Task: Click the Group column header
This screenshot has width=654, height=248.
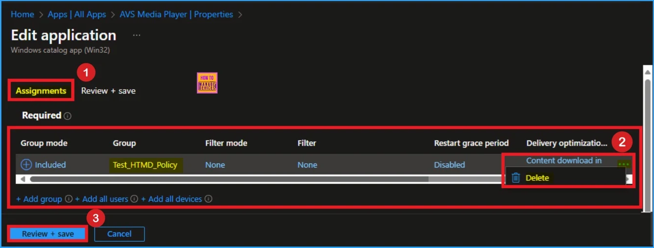Action: pyautogui.click(x=124, y=143)
